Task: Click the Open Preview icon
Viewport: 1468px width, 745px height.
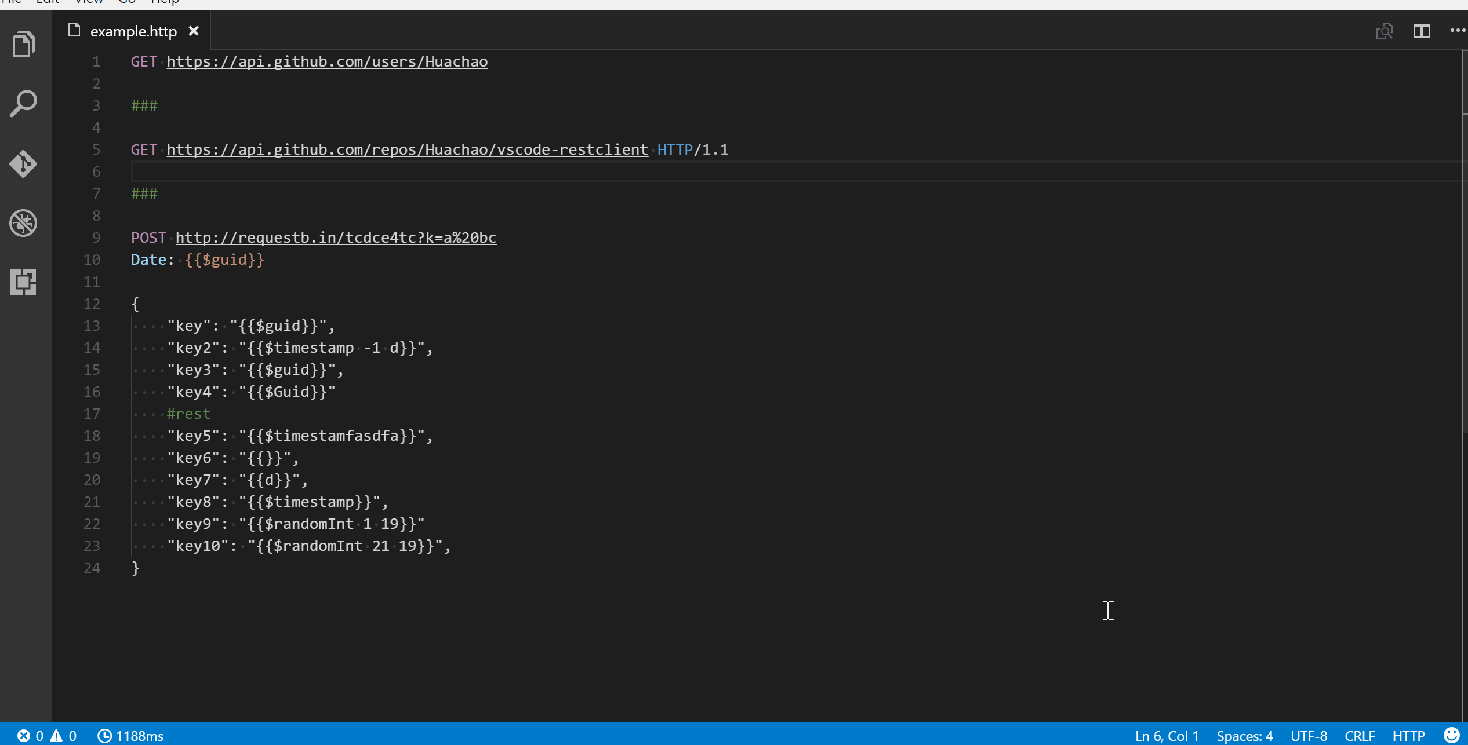Action: (x=1385, y=31)
